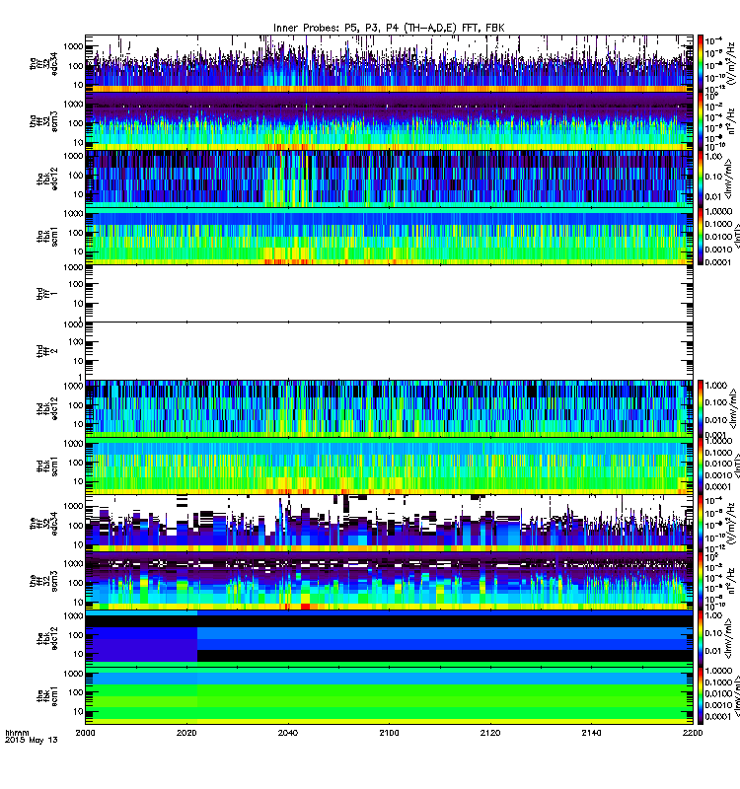Click the "thd fbk edc12" panel label
The image size is (740, 789).
coord(47,408)
